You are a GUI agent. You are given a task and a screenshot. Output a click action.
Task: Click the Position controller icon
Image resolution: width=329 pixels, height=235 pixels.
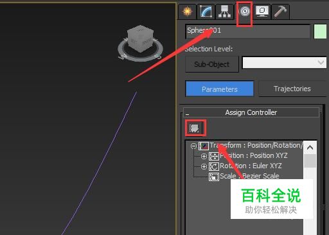pyautogui.click(x=214, y=156)
